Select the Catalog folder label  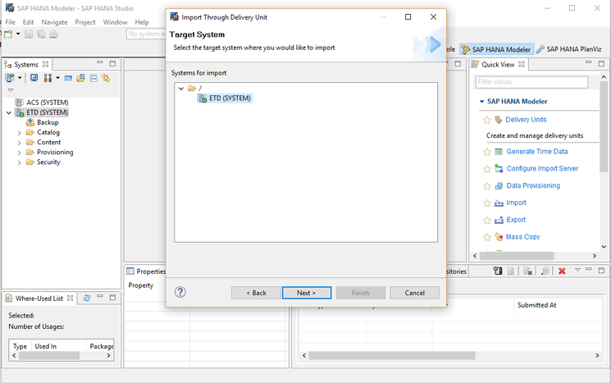coord(48,133)
